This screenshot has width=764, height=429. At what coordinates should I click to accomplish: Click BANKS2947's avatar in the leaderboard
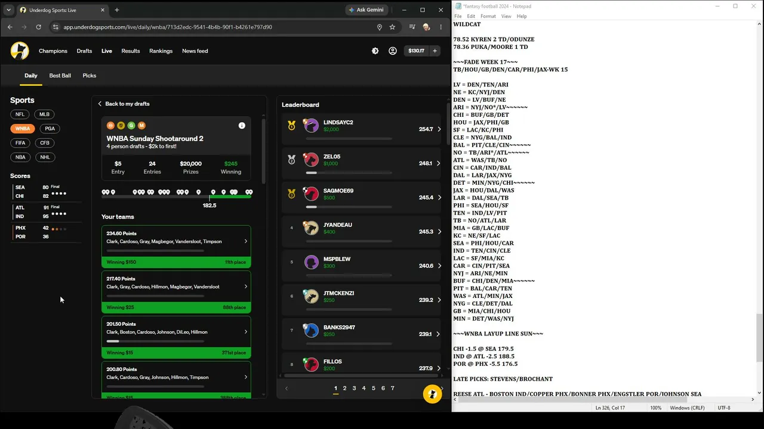[311, 330]
